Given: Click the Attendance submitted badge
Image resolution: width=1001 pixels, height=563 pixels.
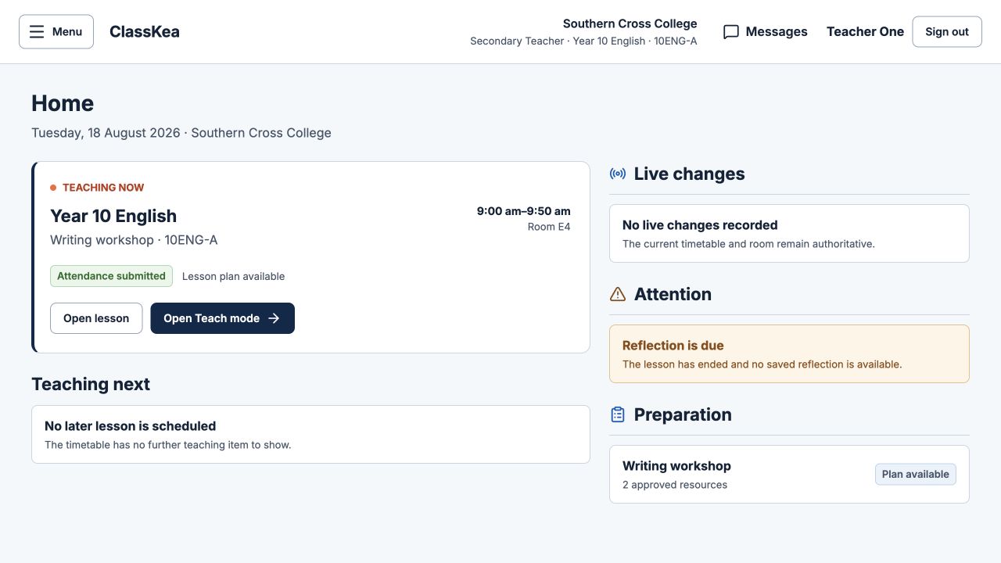Looking at the screenshot, I should (111, 276).
